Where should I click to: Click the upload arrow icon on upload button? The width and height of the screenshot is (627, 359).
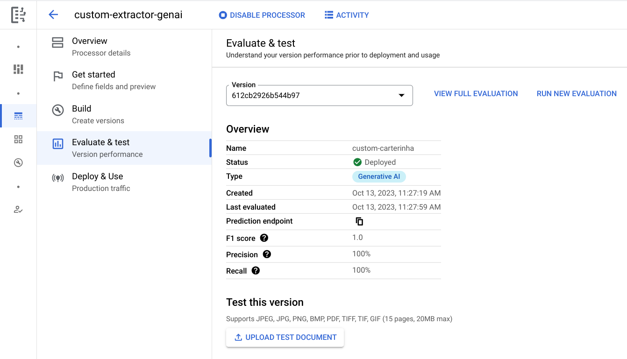[x=238, y=337]
